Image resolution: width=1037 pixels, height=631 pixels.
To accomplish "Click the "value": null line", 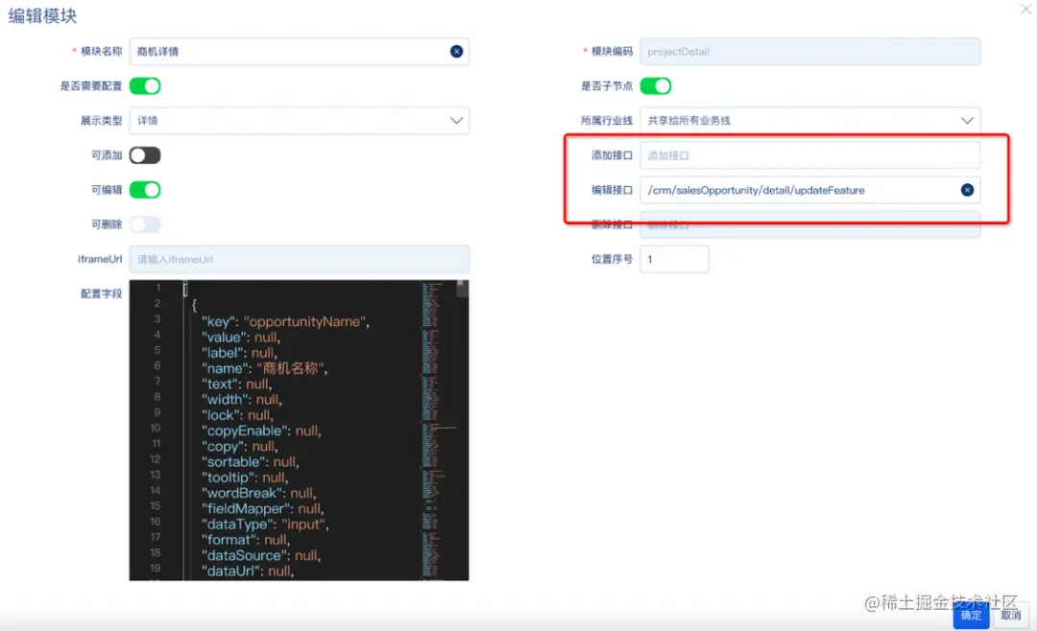I will coord(241,338).
